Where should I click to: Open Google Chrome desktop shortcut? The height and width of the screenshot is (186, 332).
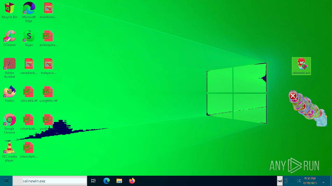click(x=10, y=124)
